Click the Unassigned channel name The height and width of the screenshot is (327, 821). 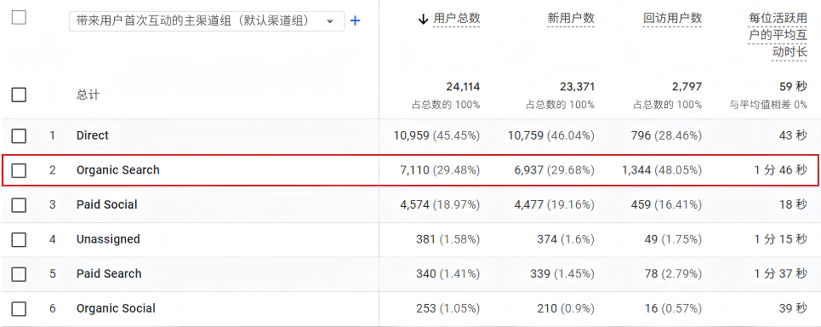pyautogui.click(x=108, y=239)
